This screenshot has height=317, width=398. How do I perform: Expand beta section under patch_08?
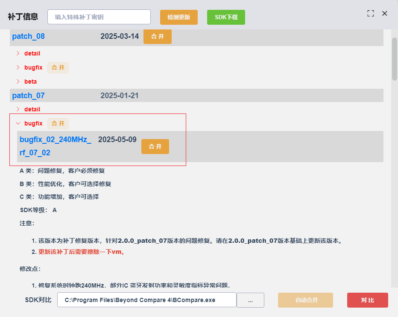(26, 81)
